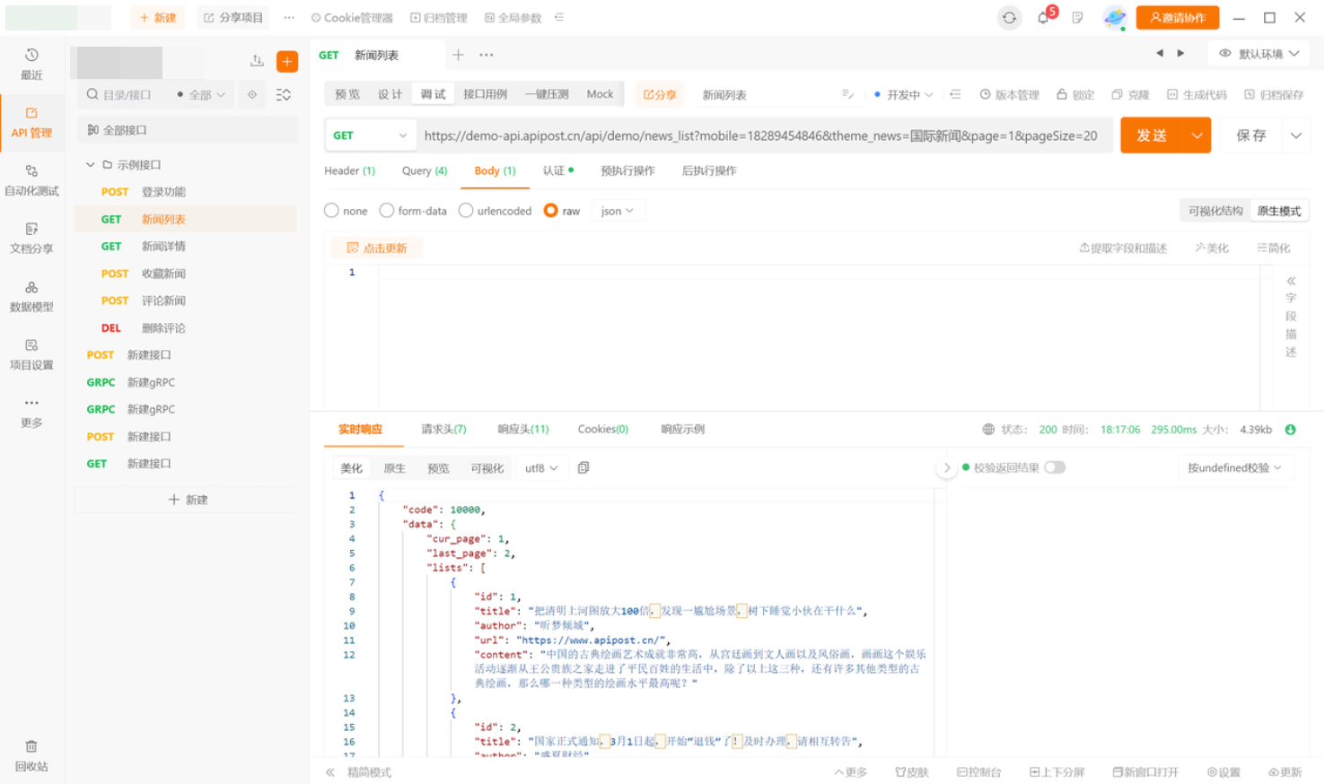Open the 全部 filter dropdown
The height and width of the screenshot is (784, 1325).
tap(201, 94)
